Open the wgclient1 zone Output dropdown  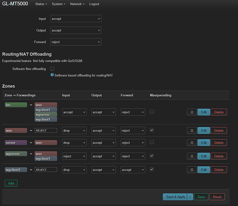click(104, 170)
